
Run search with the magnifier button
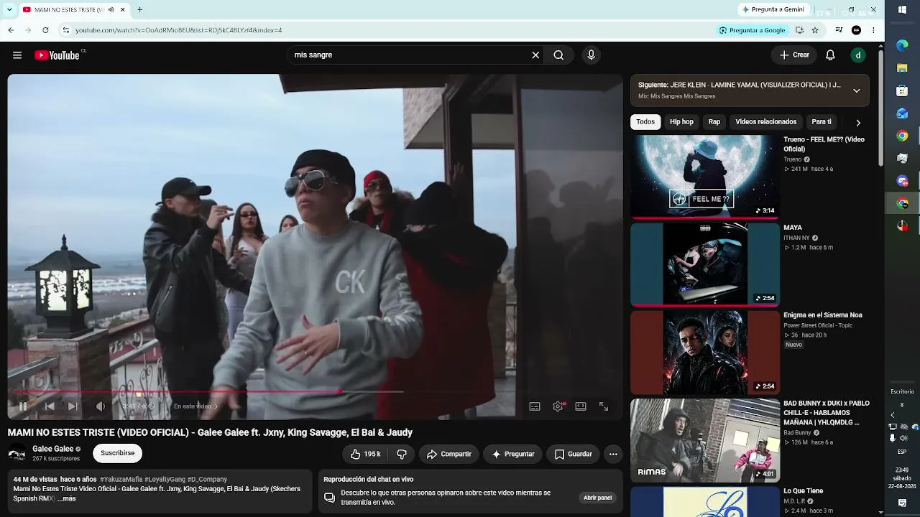[558, 55]
